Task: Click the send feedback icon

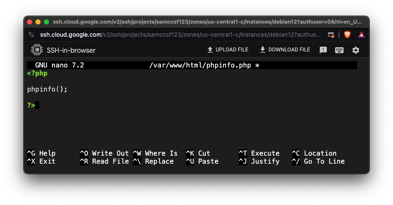Action: pos(323,50)
